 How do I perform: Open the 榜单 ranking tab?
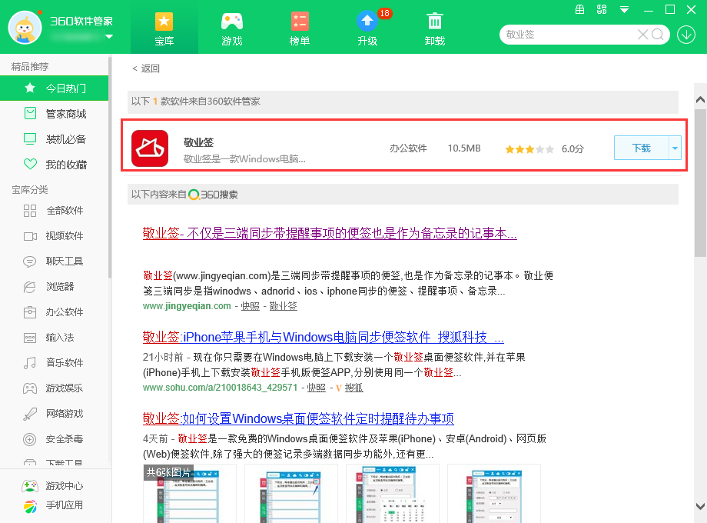tap(300, 29)
